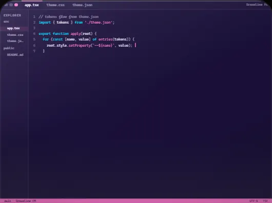The width and height of the screenshot is (272, 203).
Task: Open README.md from the Explorer sidebar
Action: pos(15,55)
